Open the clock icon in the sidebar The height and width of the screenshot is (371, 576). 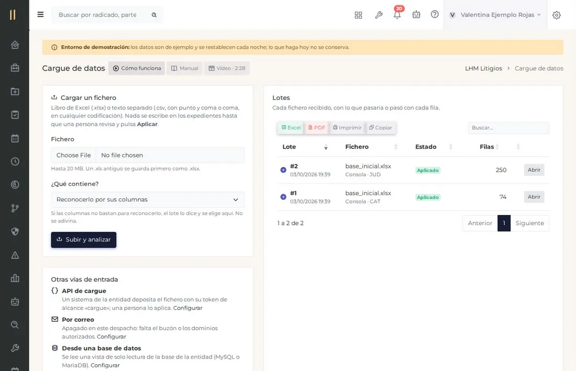15,162
